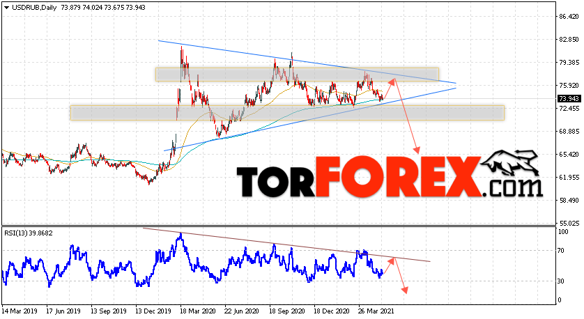The height and width of the screenshot is (319, 584).
Task: Select the 18 Sep 2020 date label
Action: pyautogui.click(x=287, y=311)
